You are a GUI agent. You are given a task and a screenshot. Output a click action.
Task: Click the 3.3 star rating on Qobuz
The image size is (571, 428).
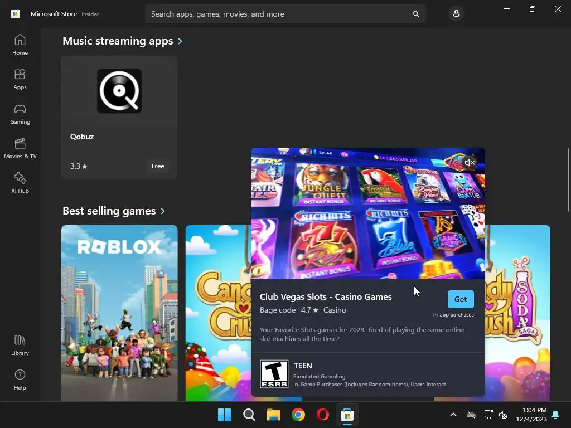79,166
